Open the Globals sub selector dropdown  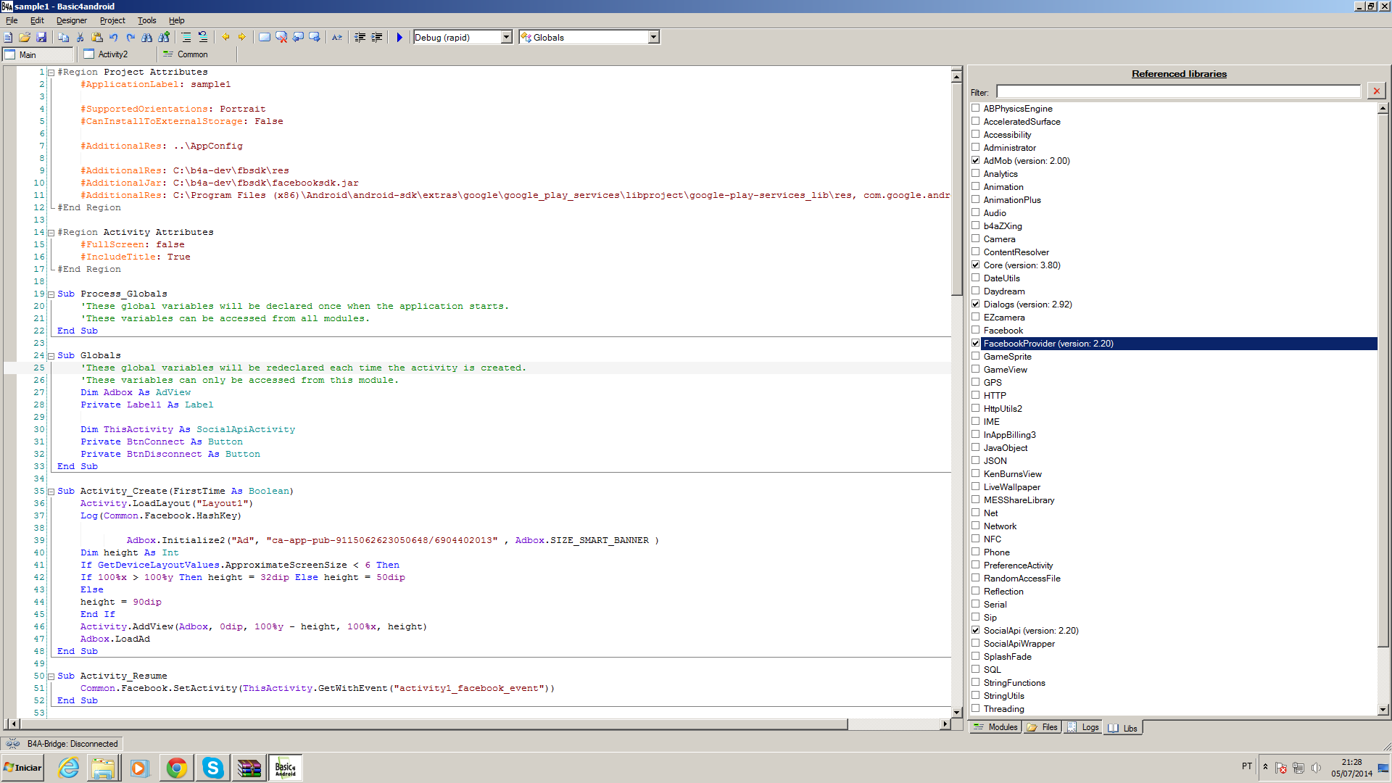[653, 37]
